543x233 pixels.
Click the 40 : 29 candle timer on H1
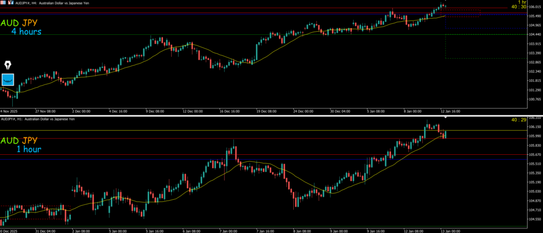coord(518,120)
